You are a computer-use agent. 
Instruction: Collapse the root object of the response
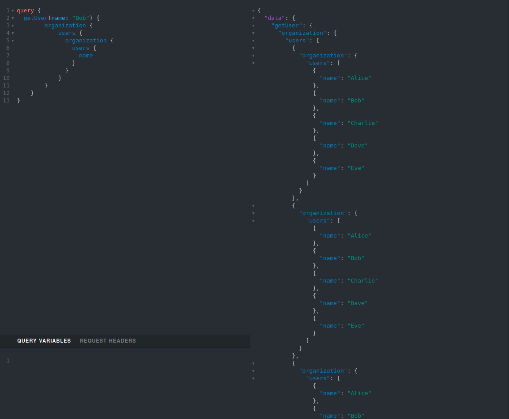tap(253, 10)
